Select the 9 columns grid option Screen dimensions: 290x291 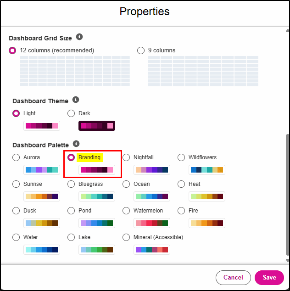click(141, 50)
